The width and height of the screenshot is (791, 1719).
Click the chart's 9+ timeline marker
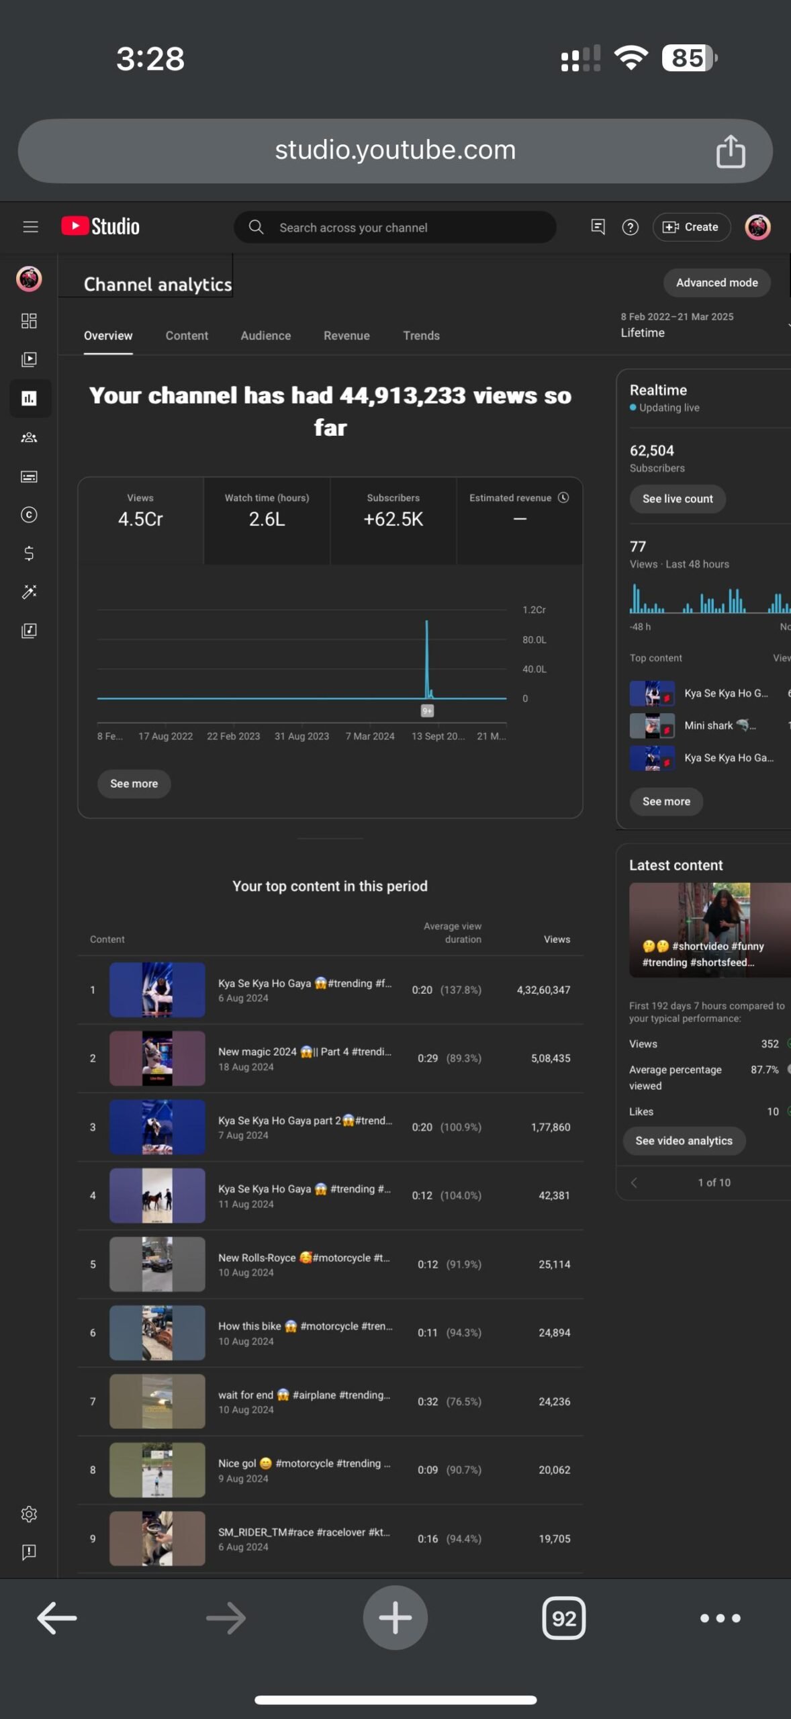pyautogui.click(x=427, y=711)
